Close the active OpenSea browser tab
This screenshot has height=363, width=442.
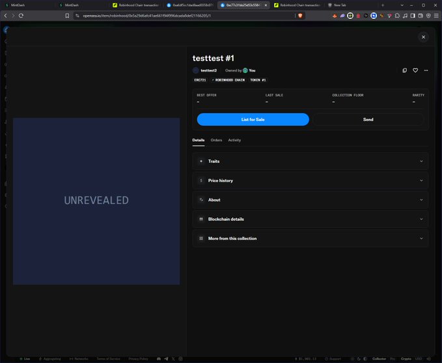266,5
